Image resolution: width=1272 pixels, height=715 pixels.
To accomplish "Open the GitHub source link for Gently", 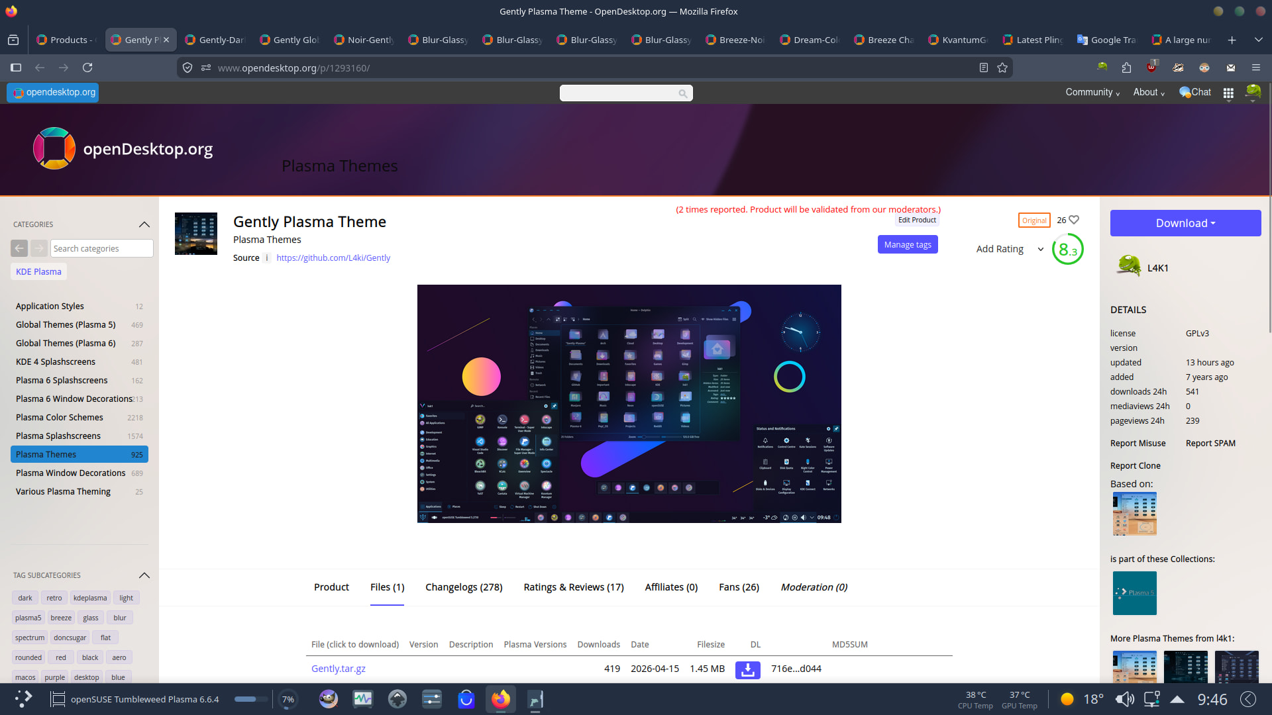I will pyautogui.click(x=333, y=258).
